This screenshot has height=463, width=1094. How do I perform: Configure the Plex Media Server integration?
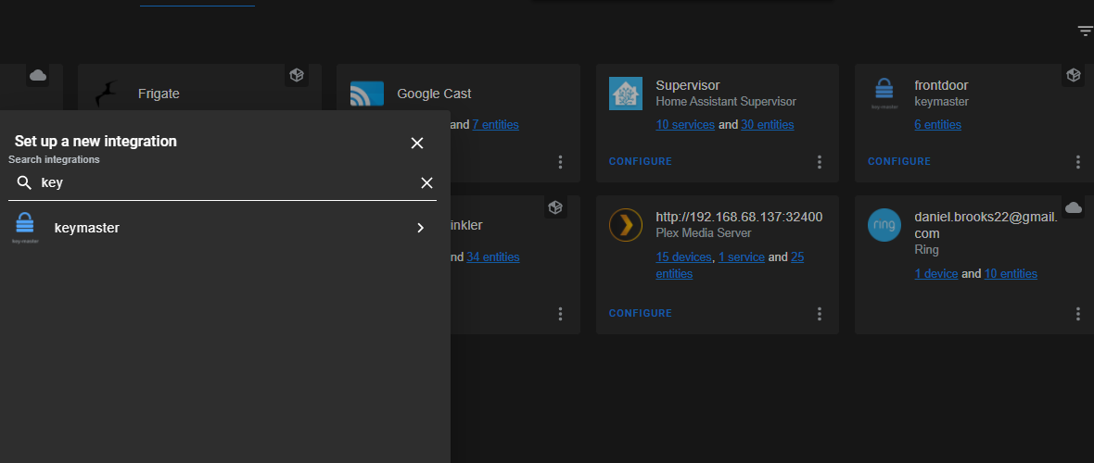click(641, 313)
